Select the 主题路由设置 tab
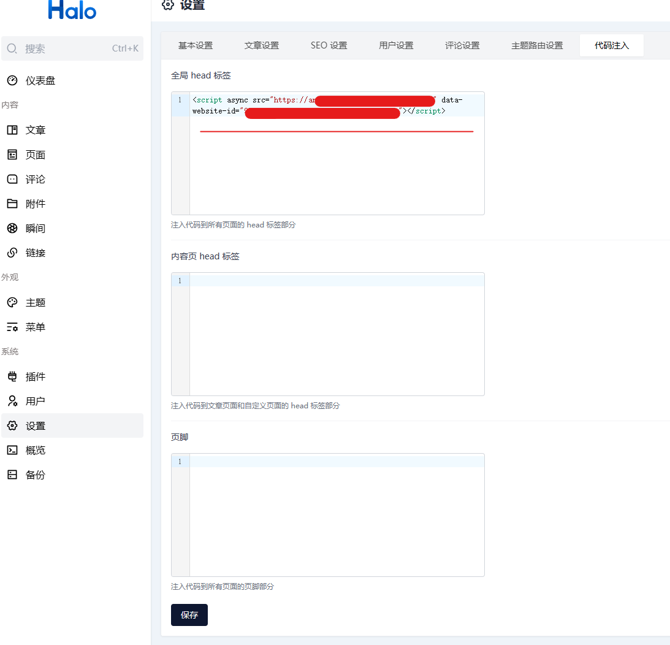Image resolution: width=670 pixels, height=645 pixels. pyautogui.click(x=537, y=45)
